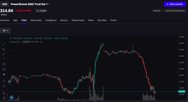The image size is (188, 102).
Task: Switch to the Seasonality tab
Action: point(36,20)
